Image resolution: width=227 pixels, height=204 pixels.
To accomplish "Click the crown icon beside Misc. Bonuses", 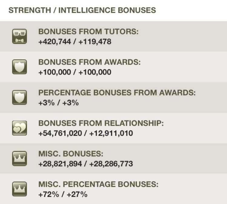I will (x=19, y=159).
